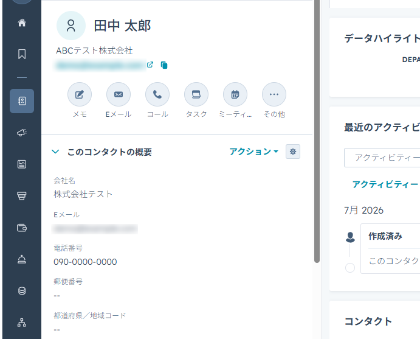Open the その他 more options button

274,94
